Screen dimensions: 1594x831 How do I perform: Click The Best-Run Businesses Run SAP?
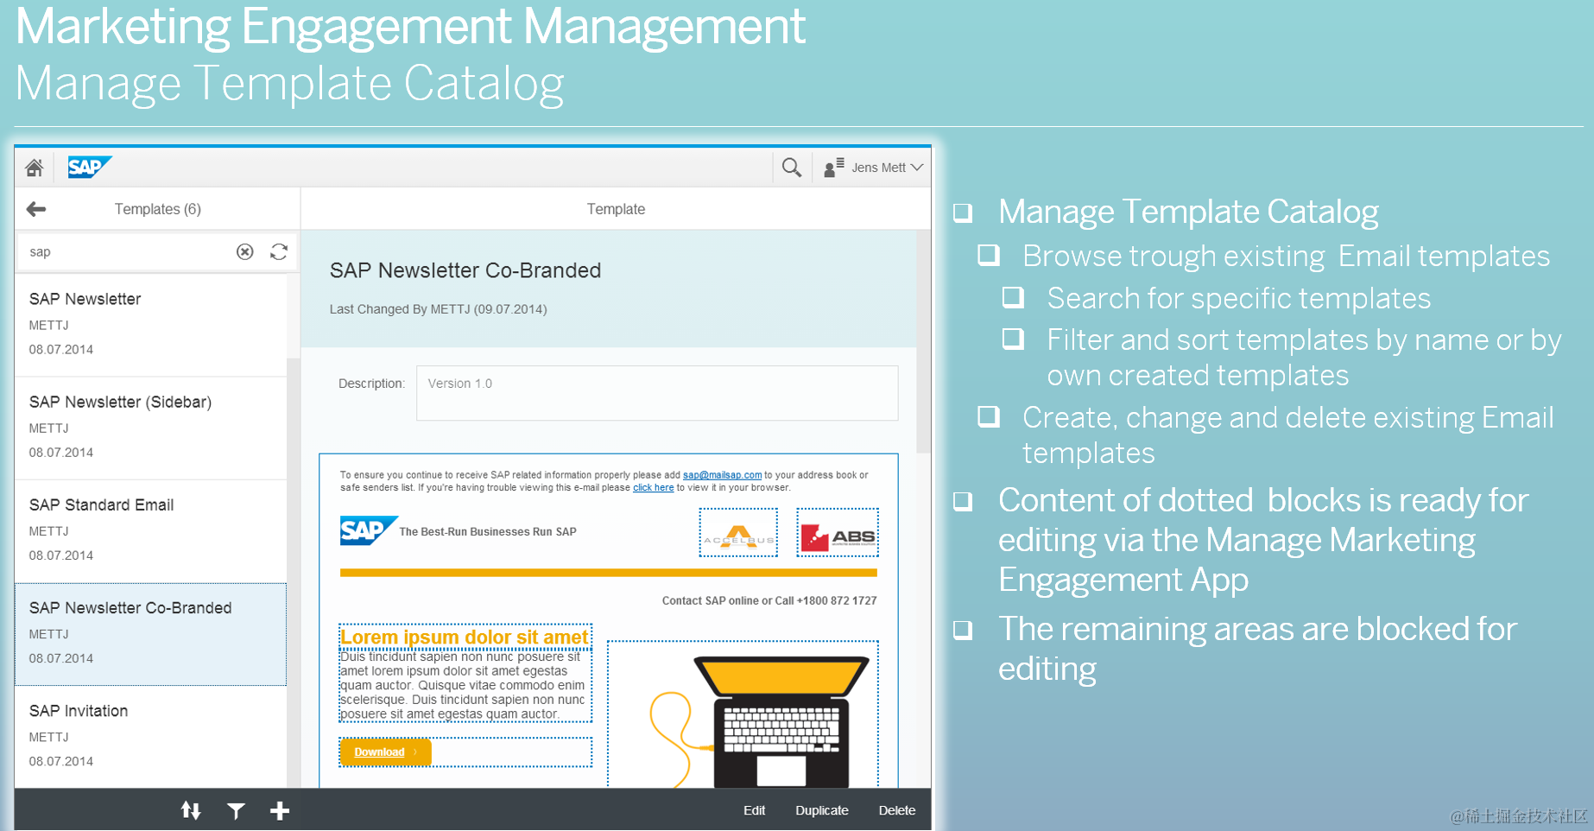[x=488, y=532]
